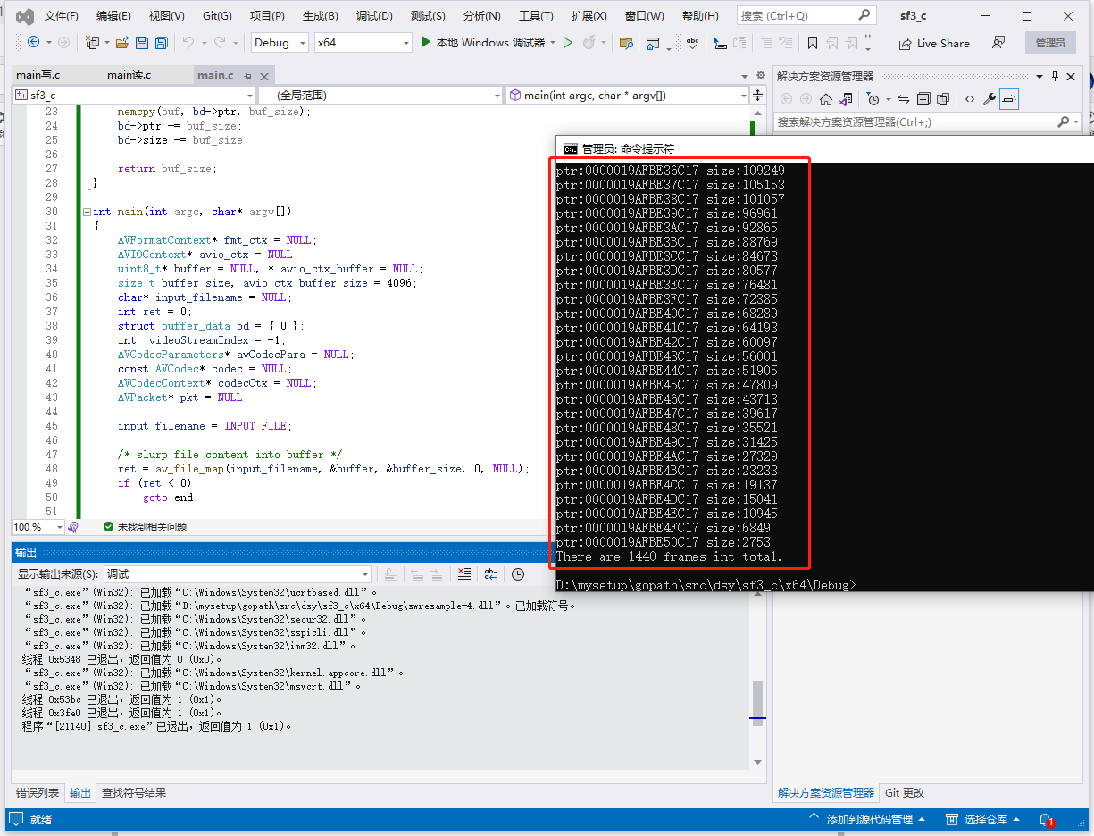Switch to the main读.c tab

129,75
